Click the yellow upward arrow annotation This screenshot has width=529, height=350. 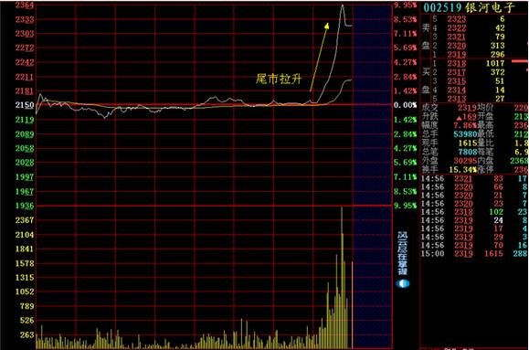(319, 58)
